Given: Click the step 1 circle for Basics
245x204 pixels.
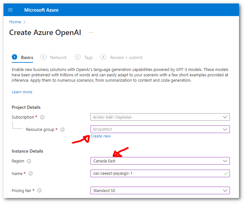Looking at the screenshot, I should click(x=15, y=57).
